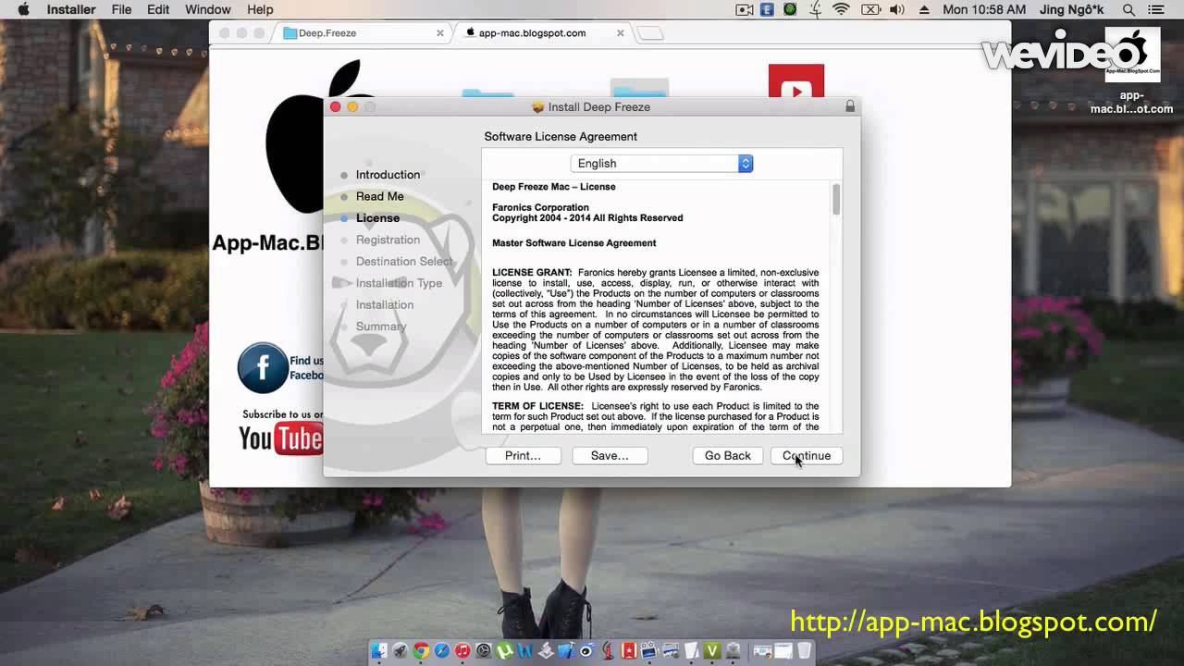Select the Introduction step in sidebar
The width and height of the screenshot is (1184, 666).
tap(388, 175)
